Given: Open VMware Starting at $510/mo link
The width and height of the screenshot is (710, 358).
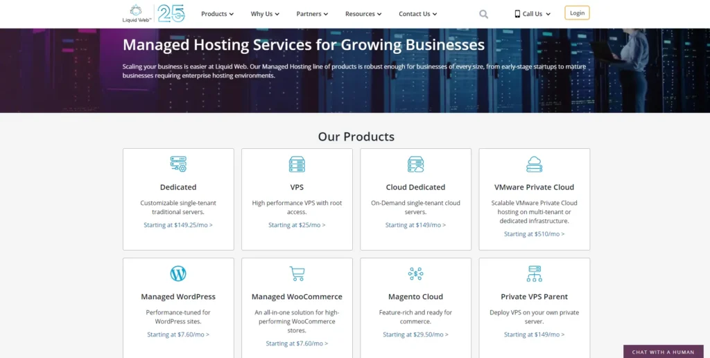Looking at the screenshot, I should coord(535,234).
